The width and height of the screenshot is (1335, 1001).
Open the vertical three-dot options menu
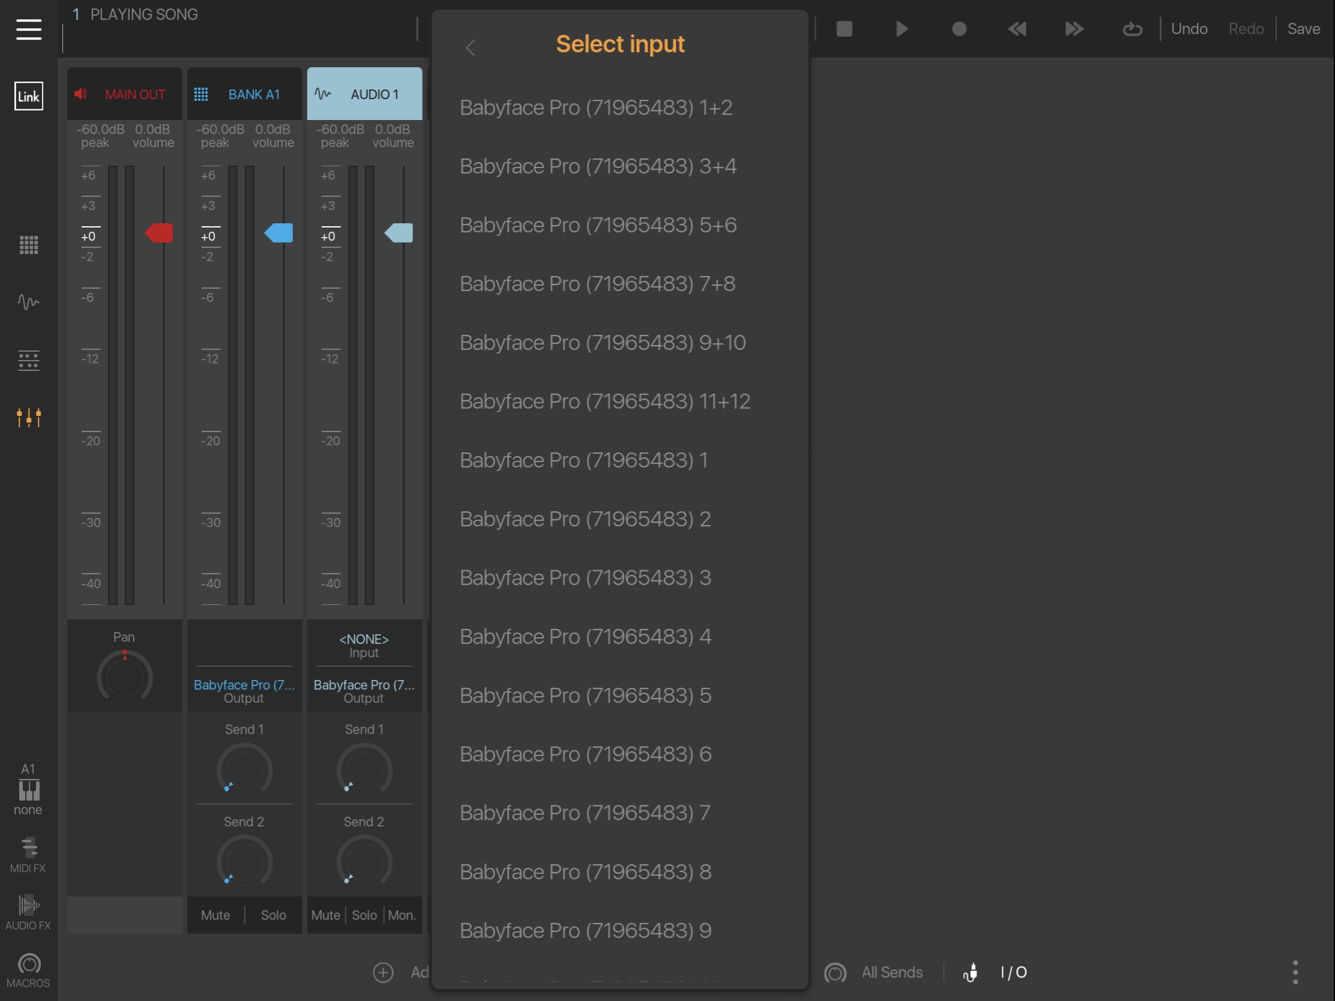coord(1295,972)
